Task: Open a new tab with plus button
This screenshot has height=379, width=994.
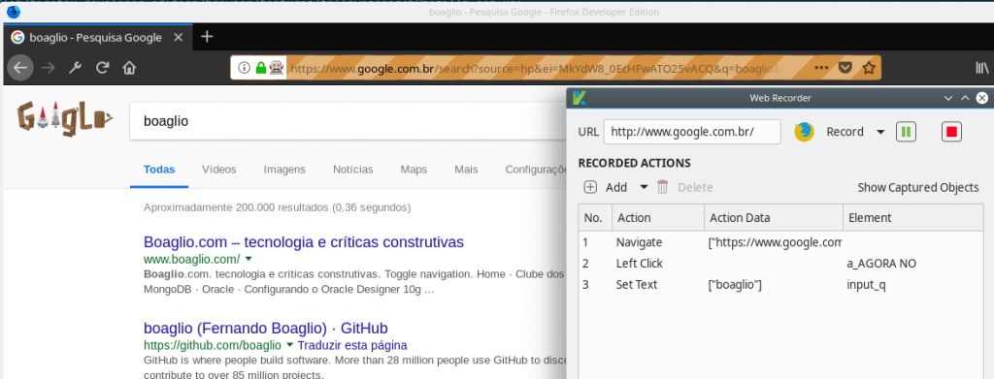Action: coord(207,37)
